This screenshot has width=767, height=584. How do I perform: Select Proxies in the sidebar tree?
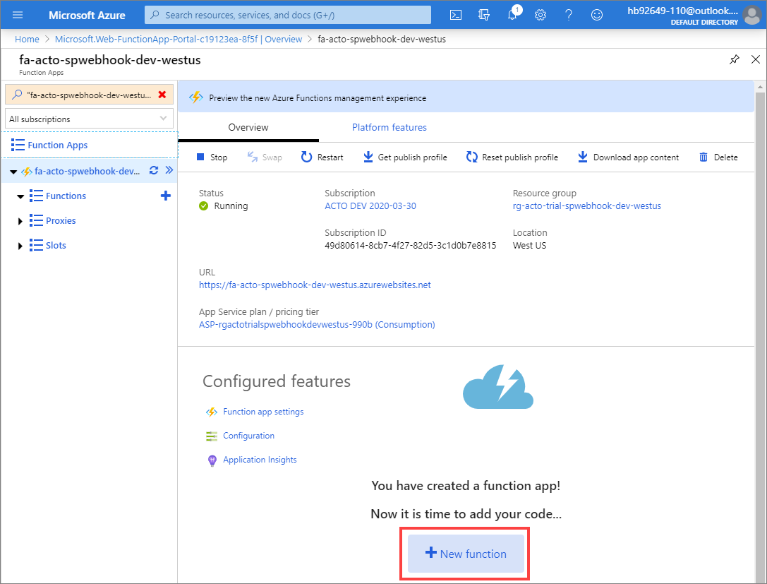[x=61, y=221]
